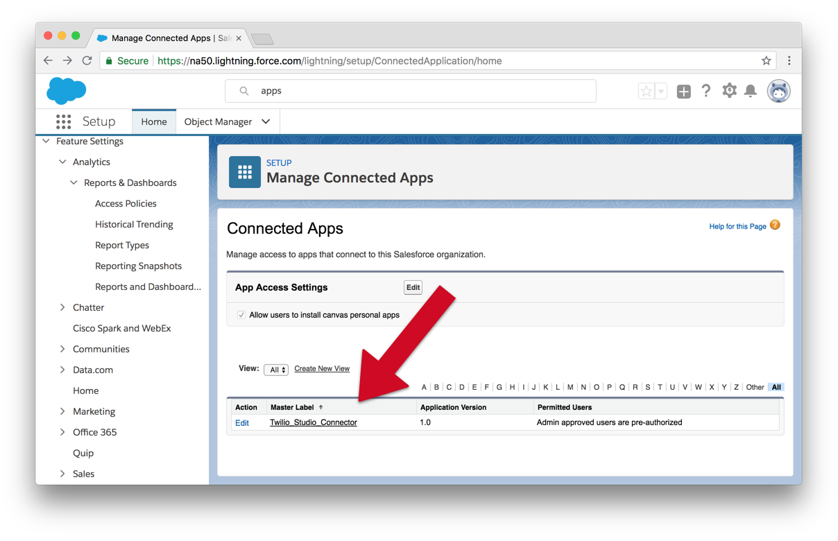Toggle Allow users to install canvas personal apps
Viewport: 838px width, 541px height.
pos(241,315)
